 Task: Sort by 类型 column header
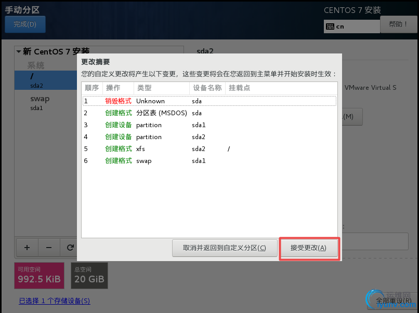click(162, 88)
